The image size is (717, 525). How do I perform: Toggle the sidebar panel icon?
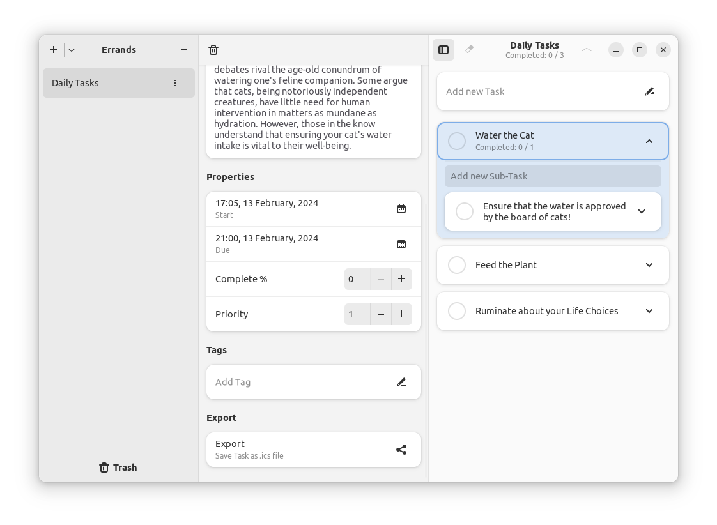click(x=443, y=49)
